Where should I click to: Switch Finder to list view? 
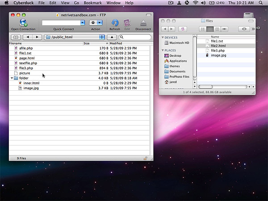210,29
